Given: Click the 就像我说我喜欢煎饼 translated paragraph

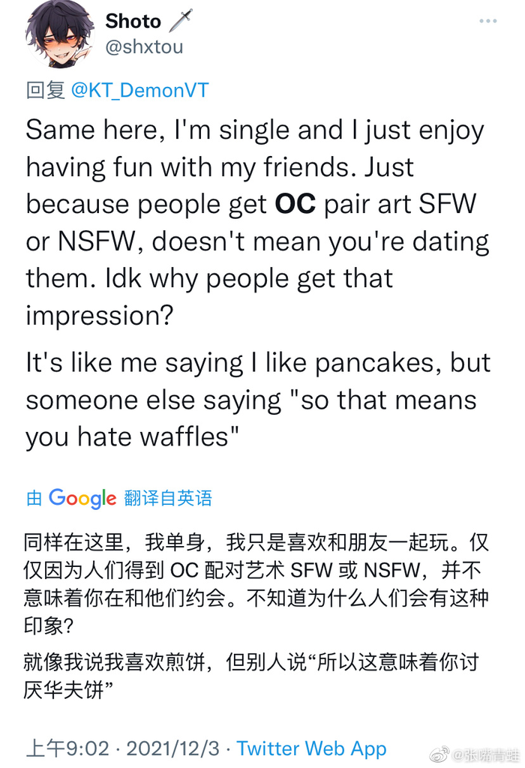Looking at the screenshot, I should [251, 676].
